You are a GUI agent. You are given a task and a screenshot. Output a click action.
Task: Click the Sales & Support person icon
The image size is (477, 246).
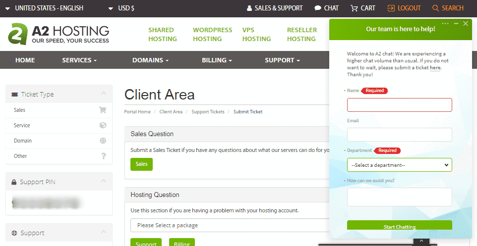coord(249,8)
